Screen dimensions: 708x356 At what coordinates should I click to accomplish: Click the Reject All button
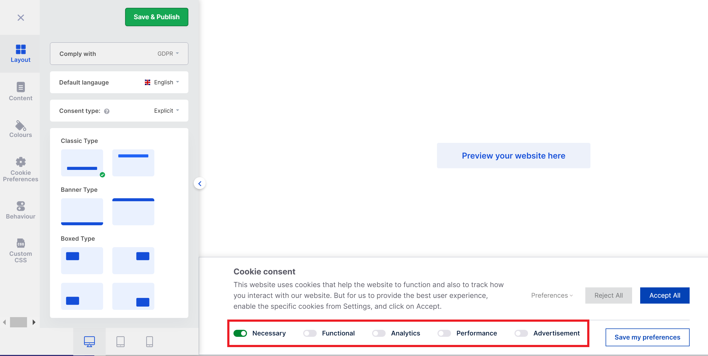pos(609,295)
